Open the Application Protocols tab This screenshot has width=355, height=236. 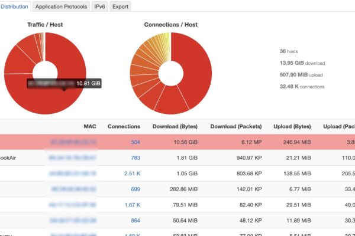(x=61, y=6)
